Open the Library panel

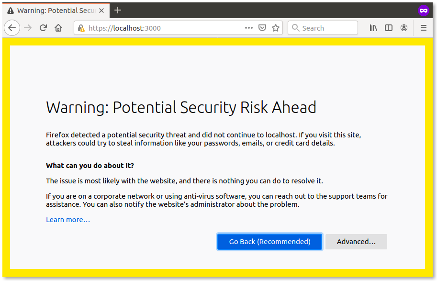(373, 28)
